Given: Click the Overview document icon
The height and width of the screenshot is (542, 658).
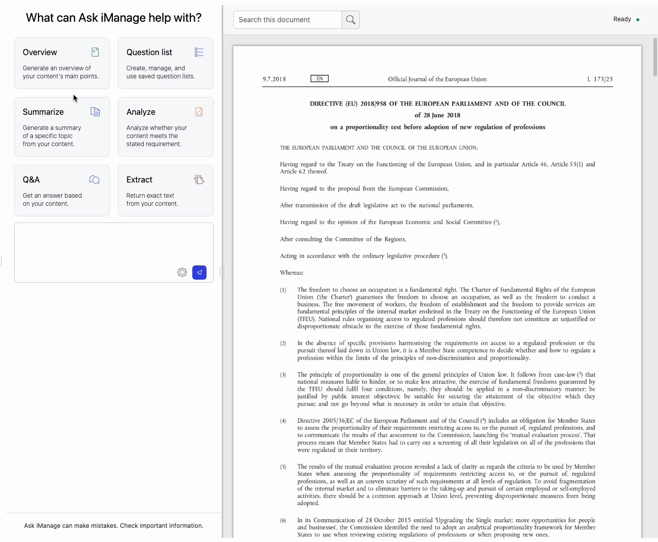Looking at the screenshot, I should pyautogui.click(x=95, y=52).
